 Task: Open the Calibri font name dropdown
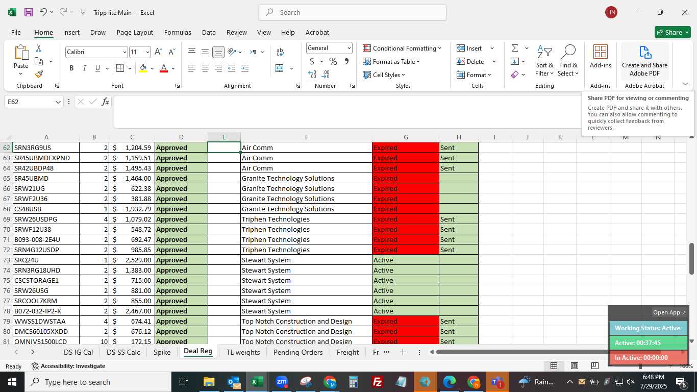[x=124, y=52]
